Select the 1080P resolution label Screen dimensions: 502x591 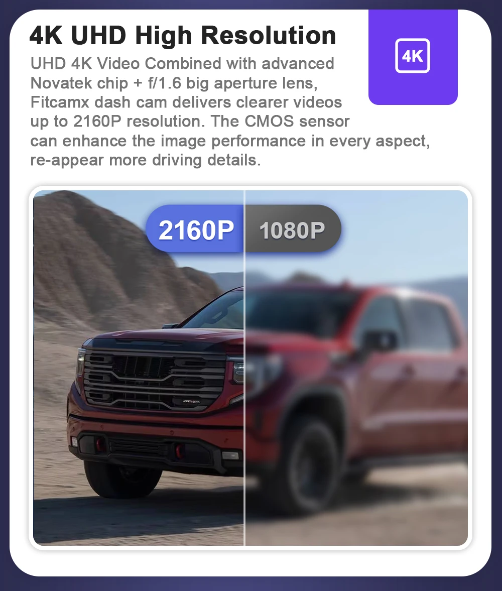pyautogui.click(x=293, y=229)
